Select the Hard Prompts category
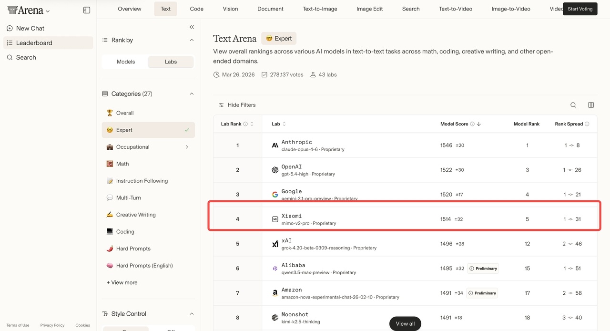Viewport: 610px width, 331px height. tap(148, 248)
